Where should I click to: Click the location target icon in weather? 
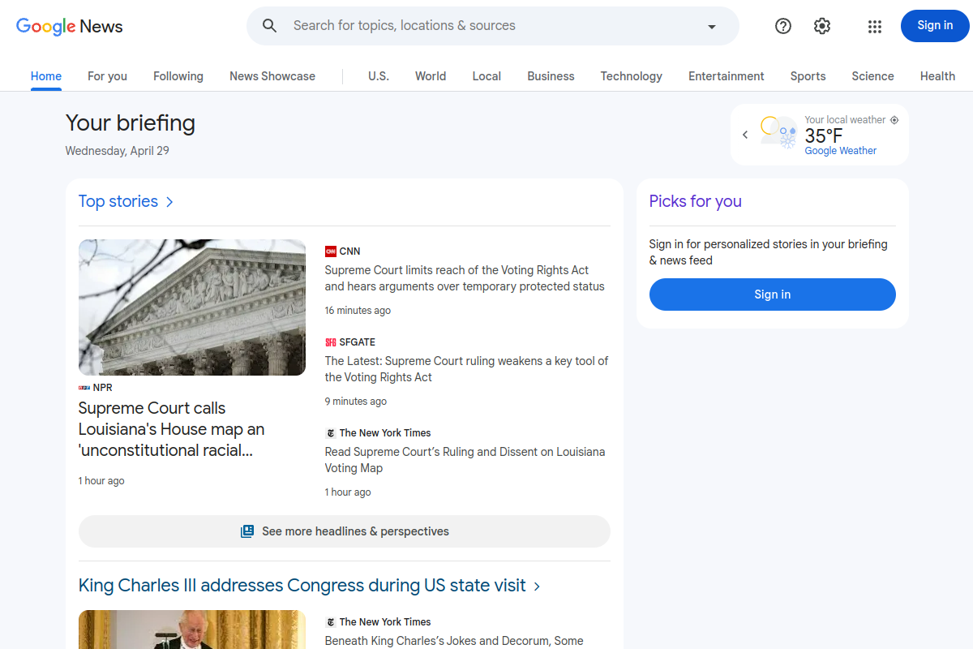[x=894, y=120]
